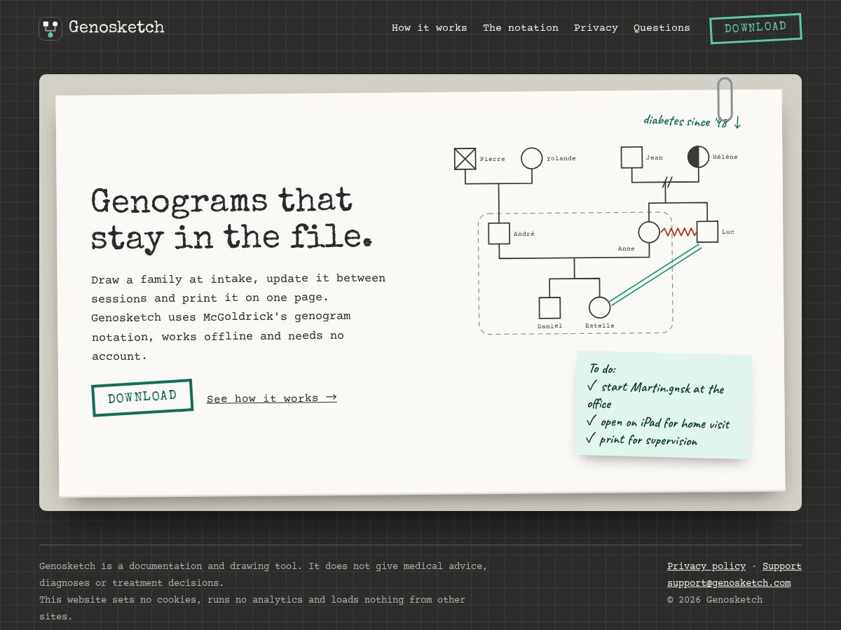
Task: Click the green double close-relationship line
Action: 655,274
